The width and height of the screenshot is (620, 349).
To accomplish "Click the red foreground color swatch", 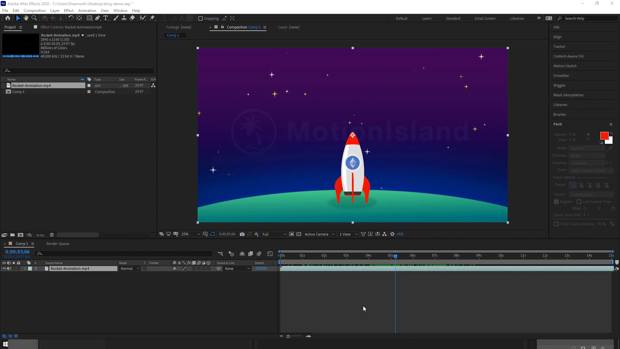I will coord(604,135).
